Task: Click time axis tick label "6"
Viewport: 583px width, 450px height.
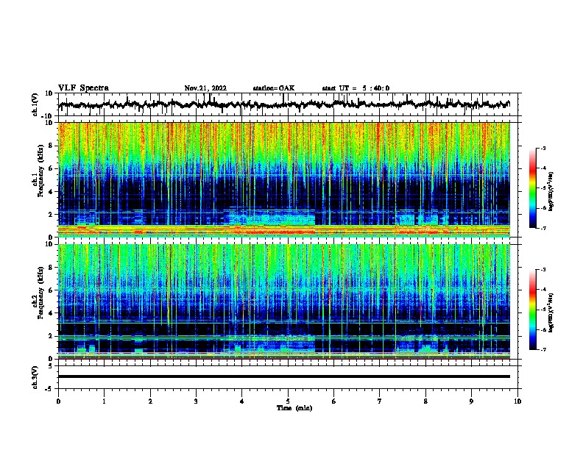Action: pyautogui.click(x=334, y=401)
